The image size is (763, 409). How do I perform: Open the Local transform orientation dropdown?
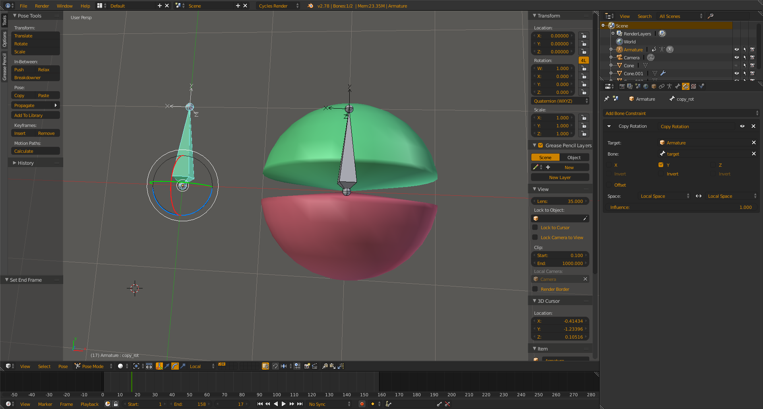tap(202, 366)
